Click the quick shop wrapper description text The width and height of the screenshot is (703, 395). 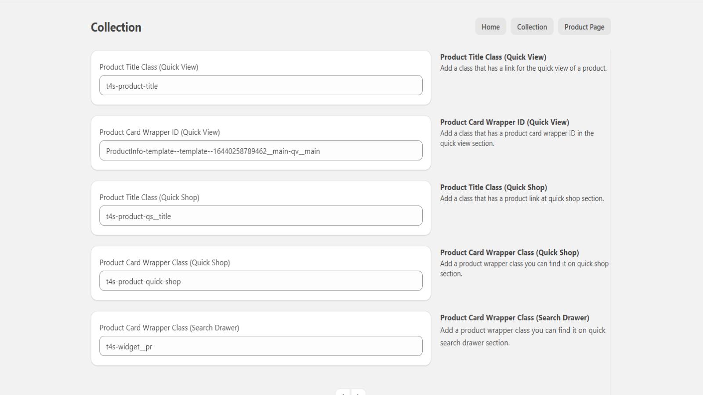pos(524,268)
